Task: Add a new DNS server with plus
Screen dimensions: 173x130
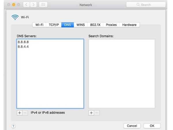Action: (x=20, y=113)
